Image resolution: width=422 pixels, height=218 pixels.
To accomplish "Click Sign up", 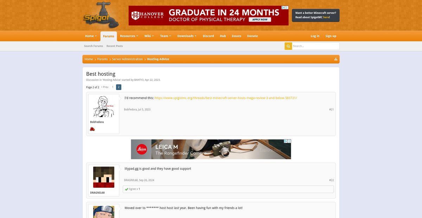I will coord(331,36).
